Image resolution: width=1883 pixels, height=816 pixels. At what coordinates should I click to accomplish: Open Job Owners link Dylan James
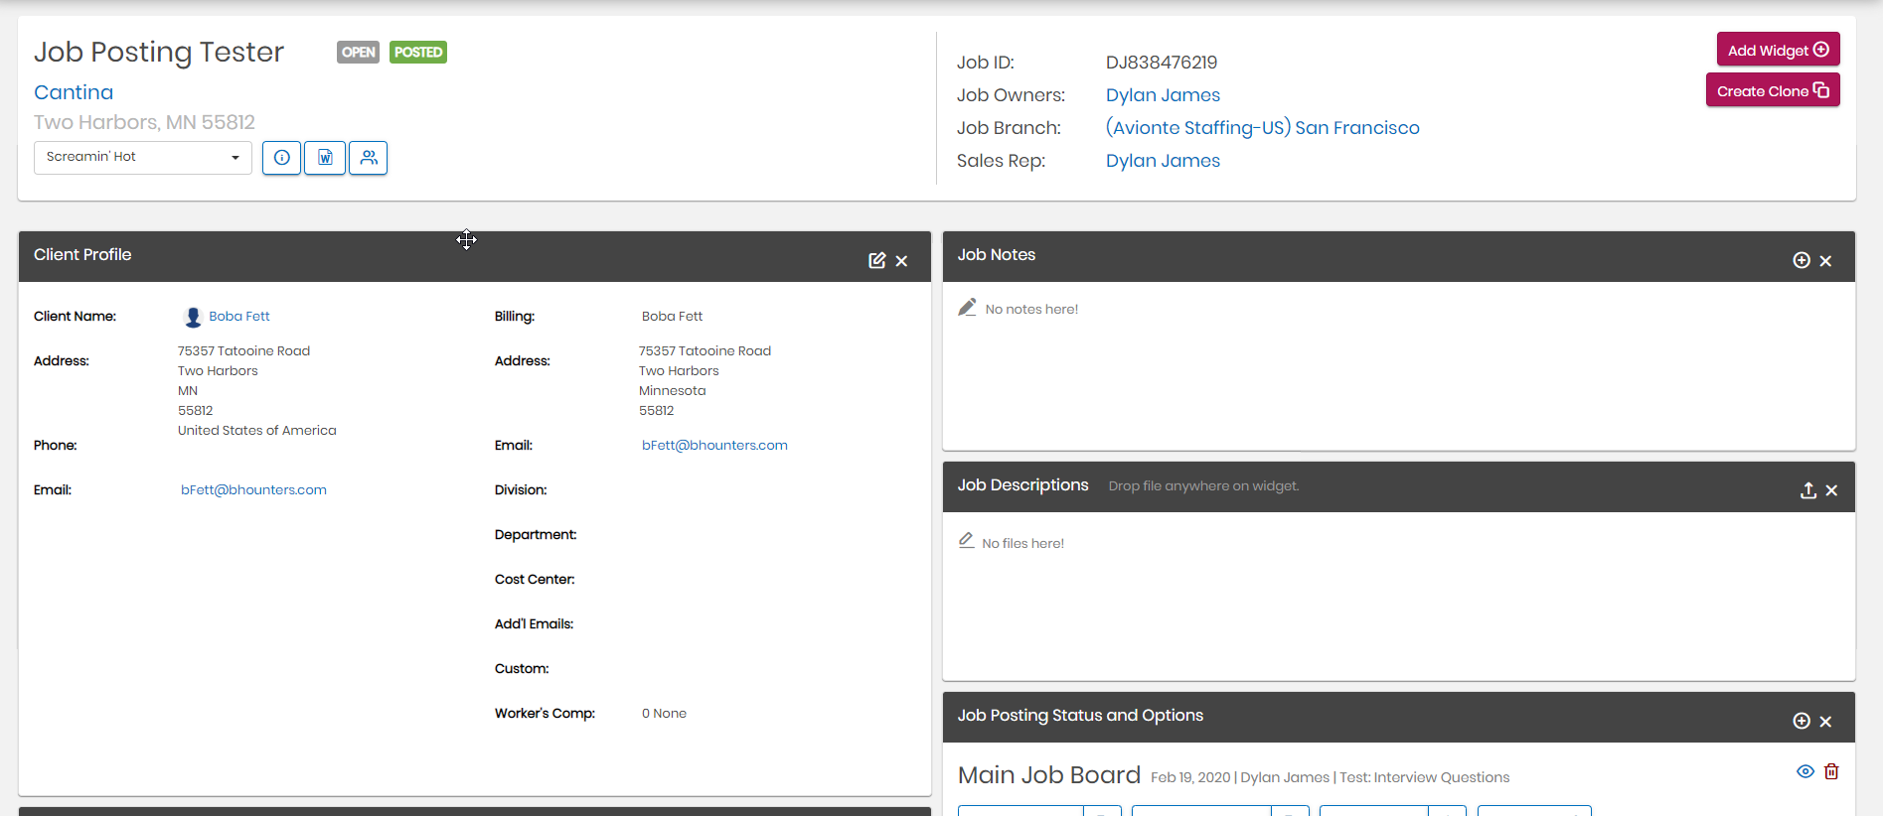[x=1163, y=95]
